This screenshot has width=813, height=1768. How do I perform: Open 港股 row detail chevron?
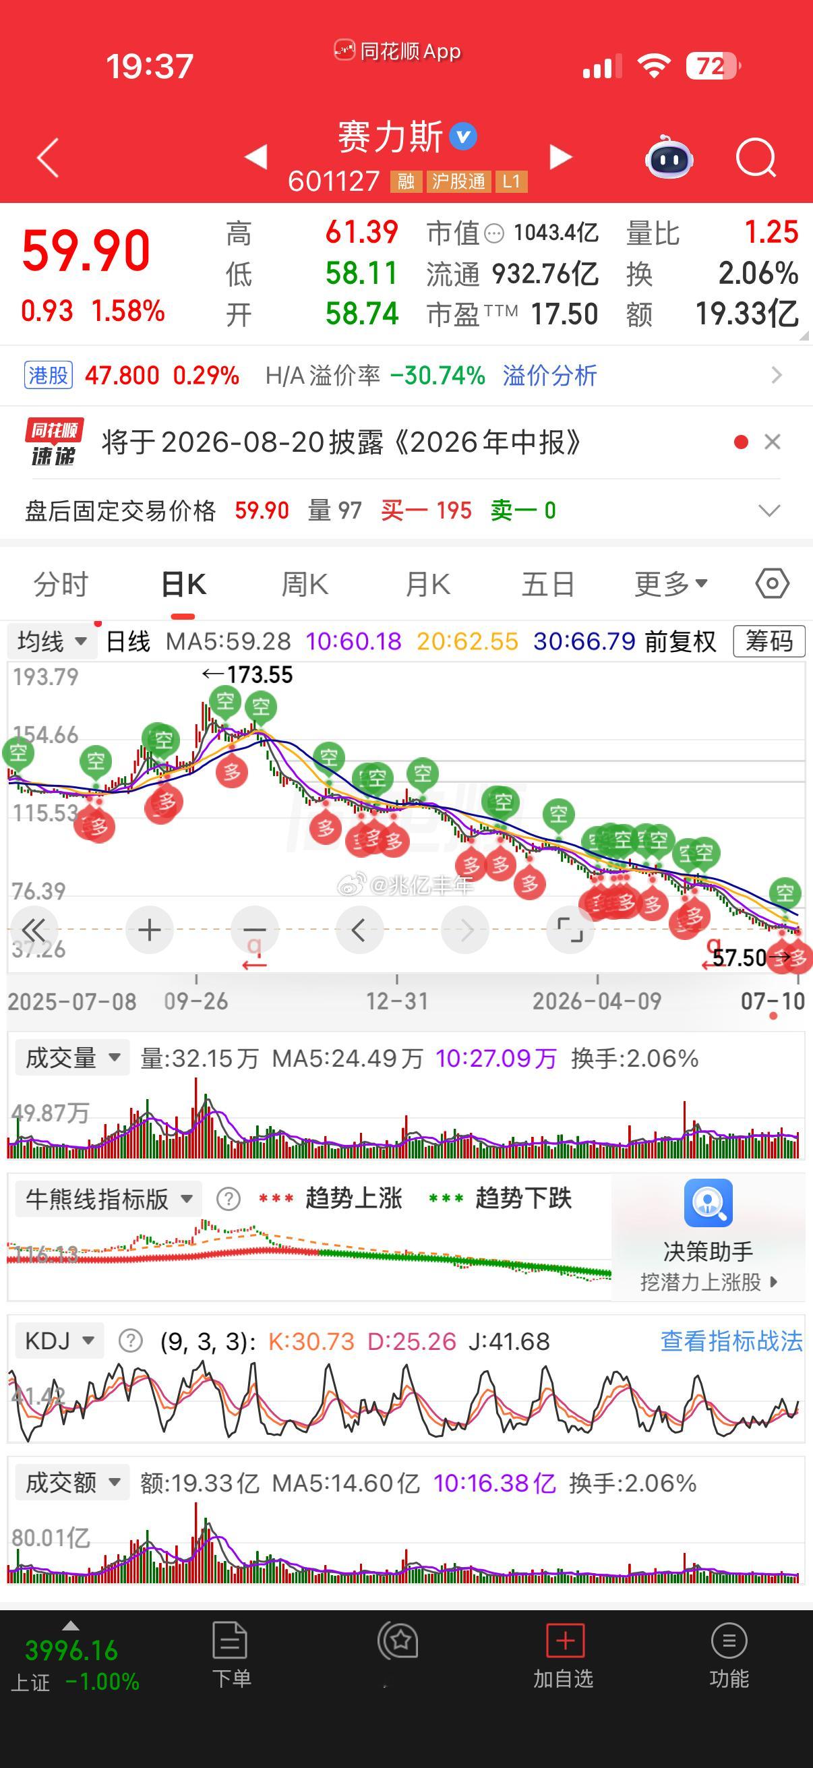777,376
